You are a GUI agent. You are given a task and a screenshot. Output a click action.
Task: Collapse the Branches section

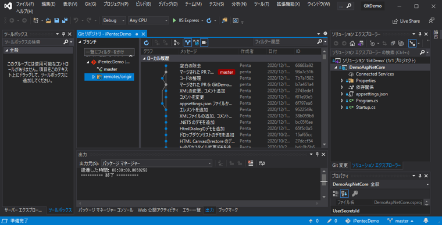[80, 42]
